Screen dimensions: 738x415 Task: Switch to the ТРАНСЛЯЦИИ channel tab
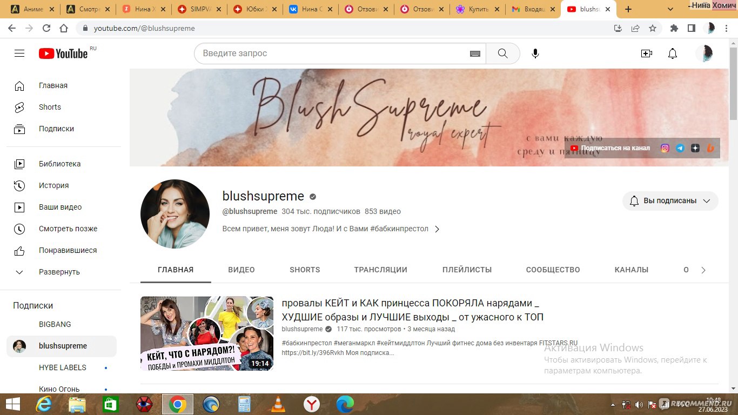coord(381,270)
